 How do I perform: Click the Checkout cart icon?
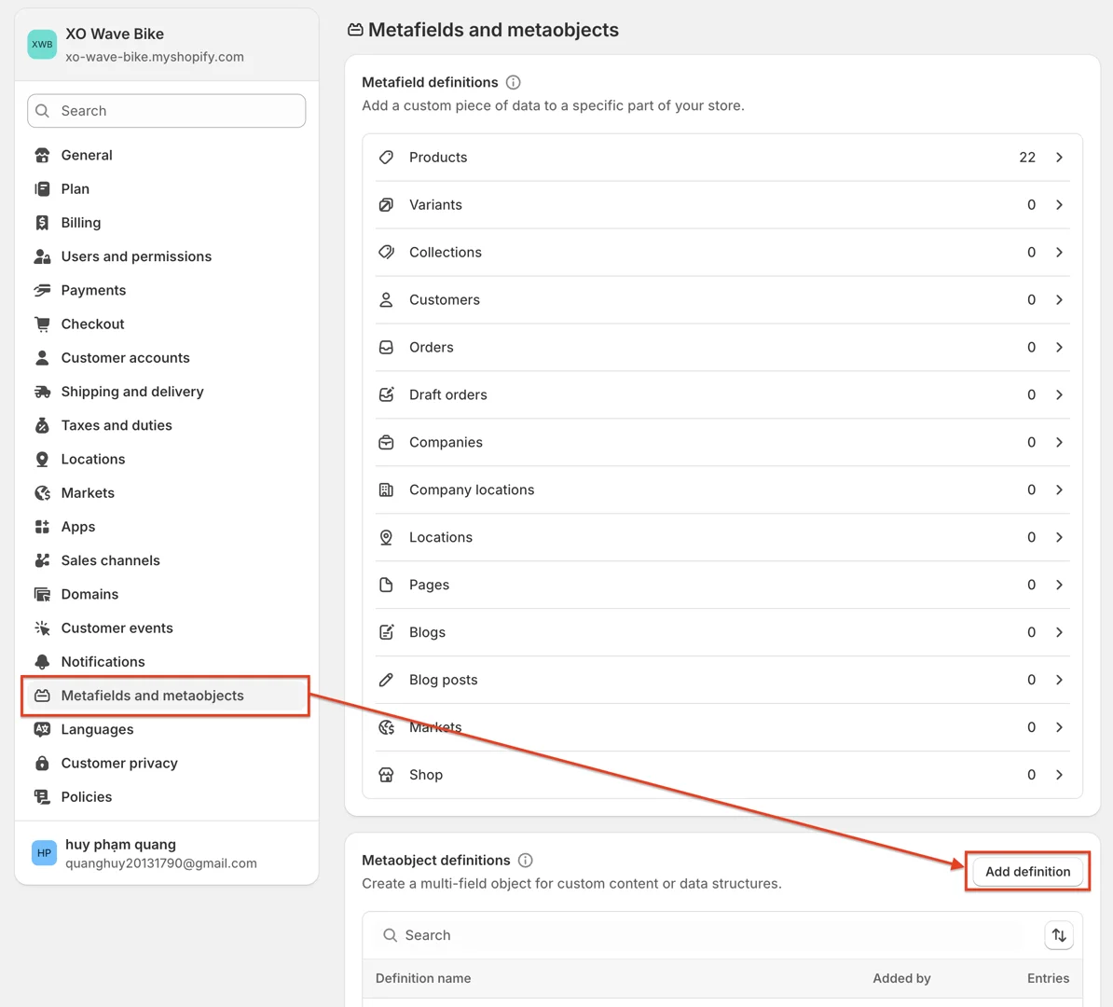[x=43, y=324]
